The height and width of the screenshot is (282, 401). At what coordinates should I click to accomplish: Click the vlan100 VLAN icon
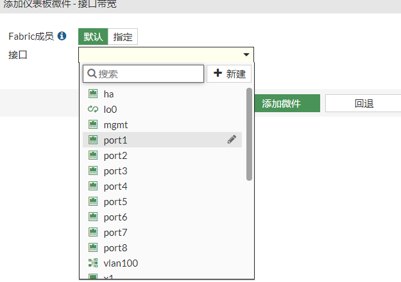point(92,263)
